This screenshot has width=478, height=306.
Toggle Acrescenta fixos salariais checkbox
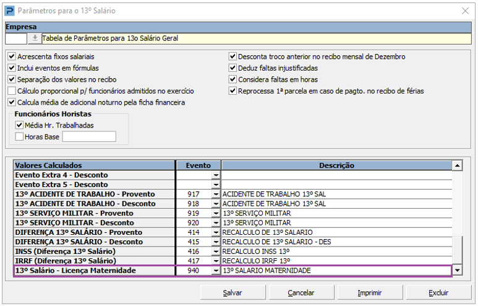coord(12,56)
